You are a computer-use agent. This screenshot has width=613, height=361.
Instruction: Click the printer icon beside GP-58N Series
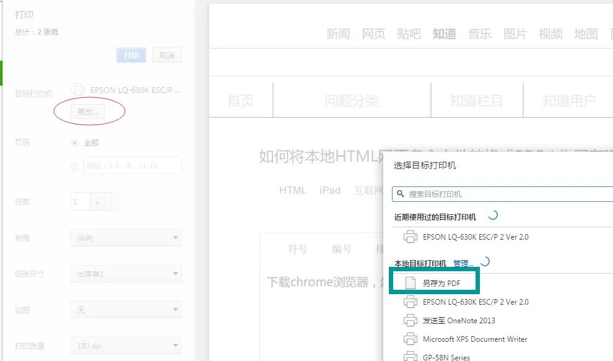coord(411,355)
